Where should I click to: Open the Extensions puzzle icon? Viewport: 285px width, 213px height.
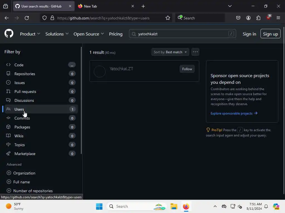(258, 18)
